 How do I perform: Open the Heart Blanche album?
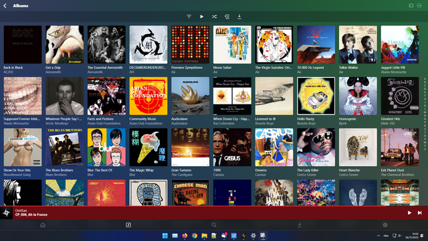tap(358, 147)
